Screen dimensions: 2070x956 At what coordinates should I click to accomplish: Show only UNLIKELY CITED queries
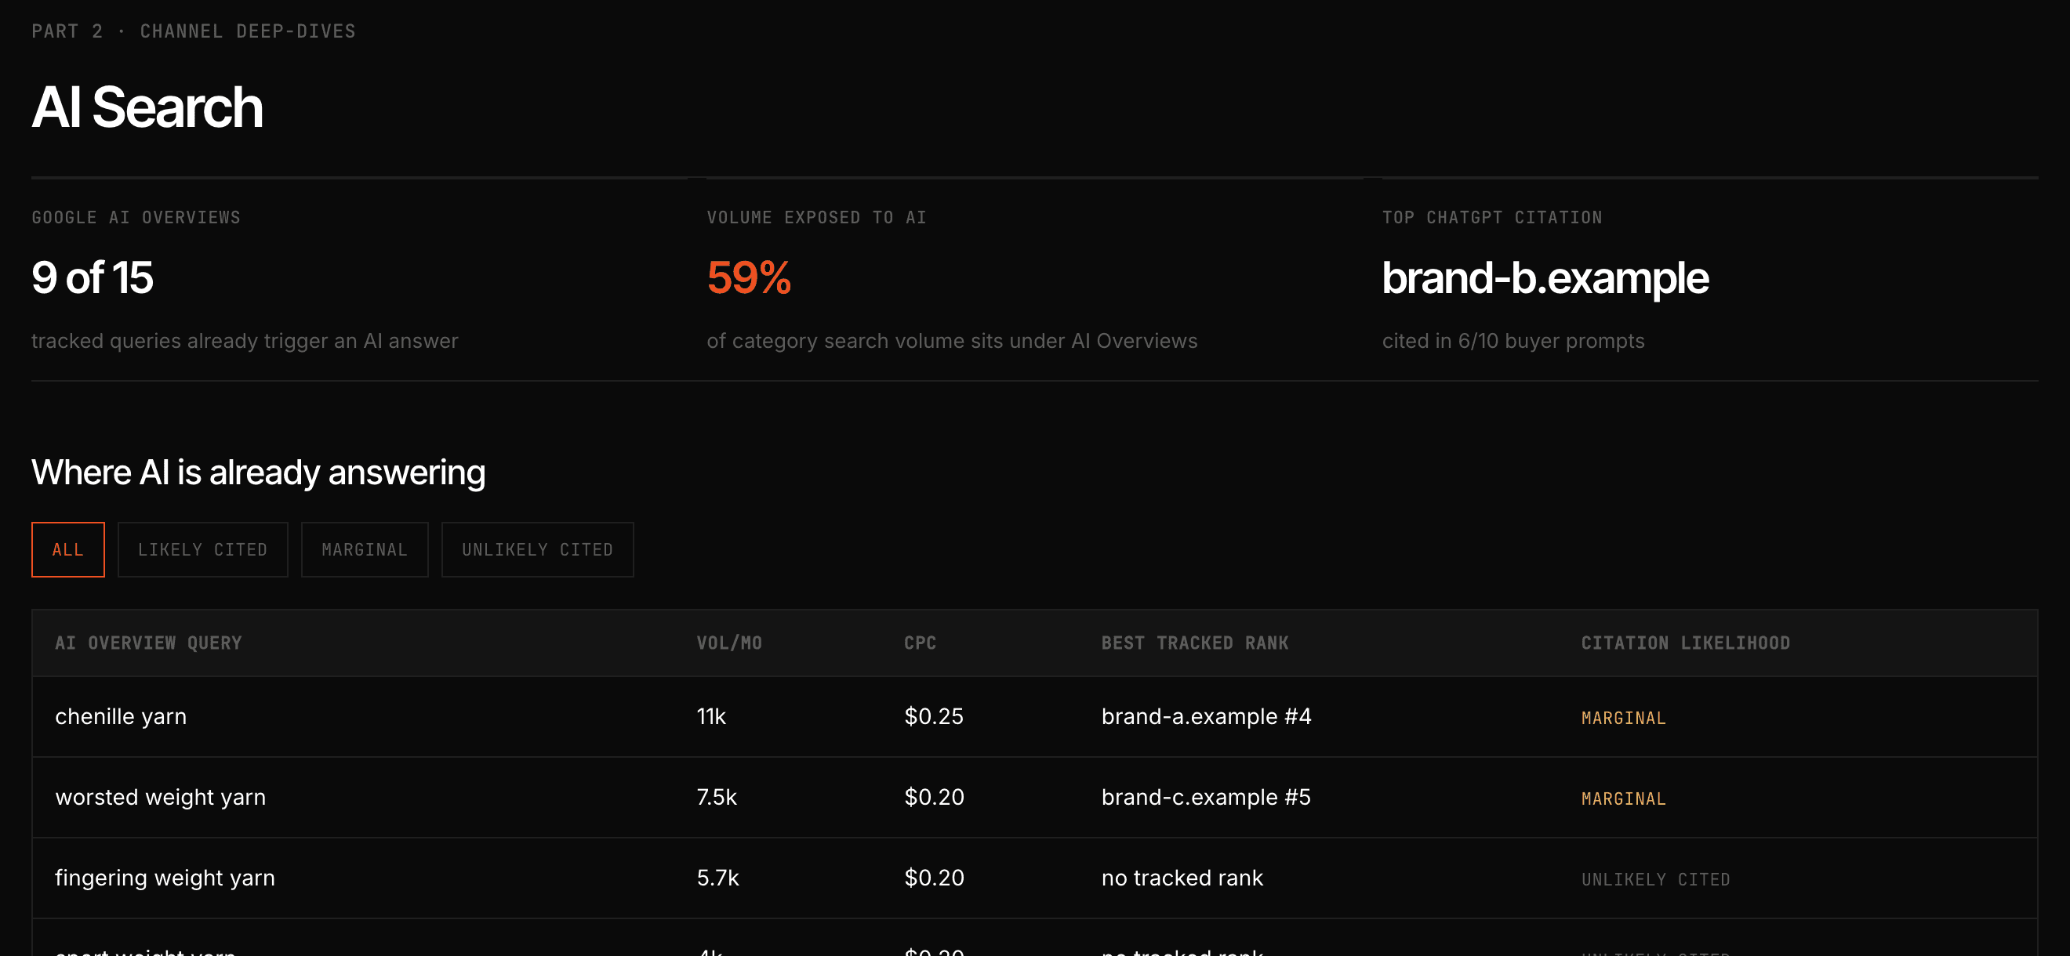tap(538, 549)
